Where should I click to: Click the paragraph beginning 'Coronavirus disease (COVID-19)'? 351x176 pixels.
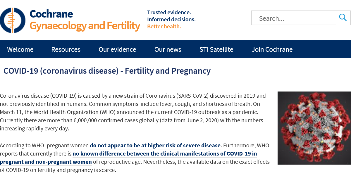click(x=133, y=112)
